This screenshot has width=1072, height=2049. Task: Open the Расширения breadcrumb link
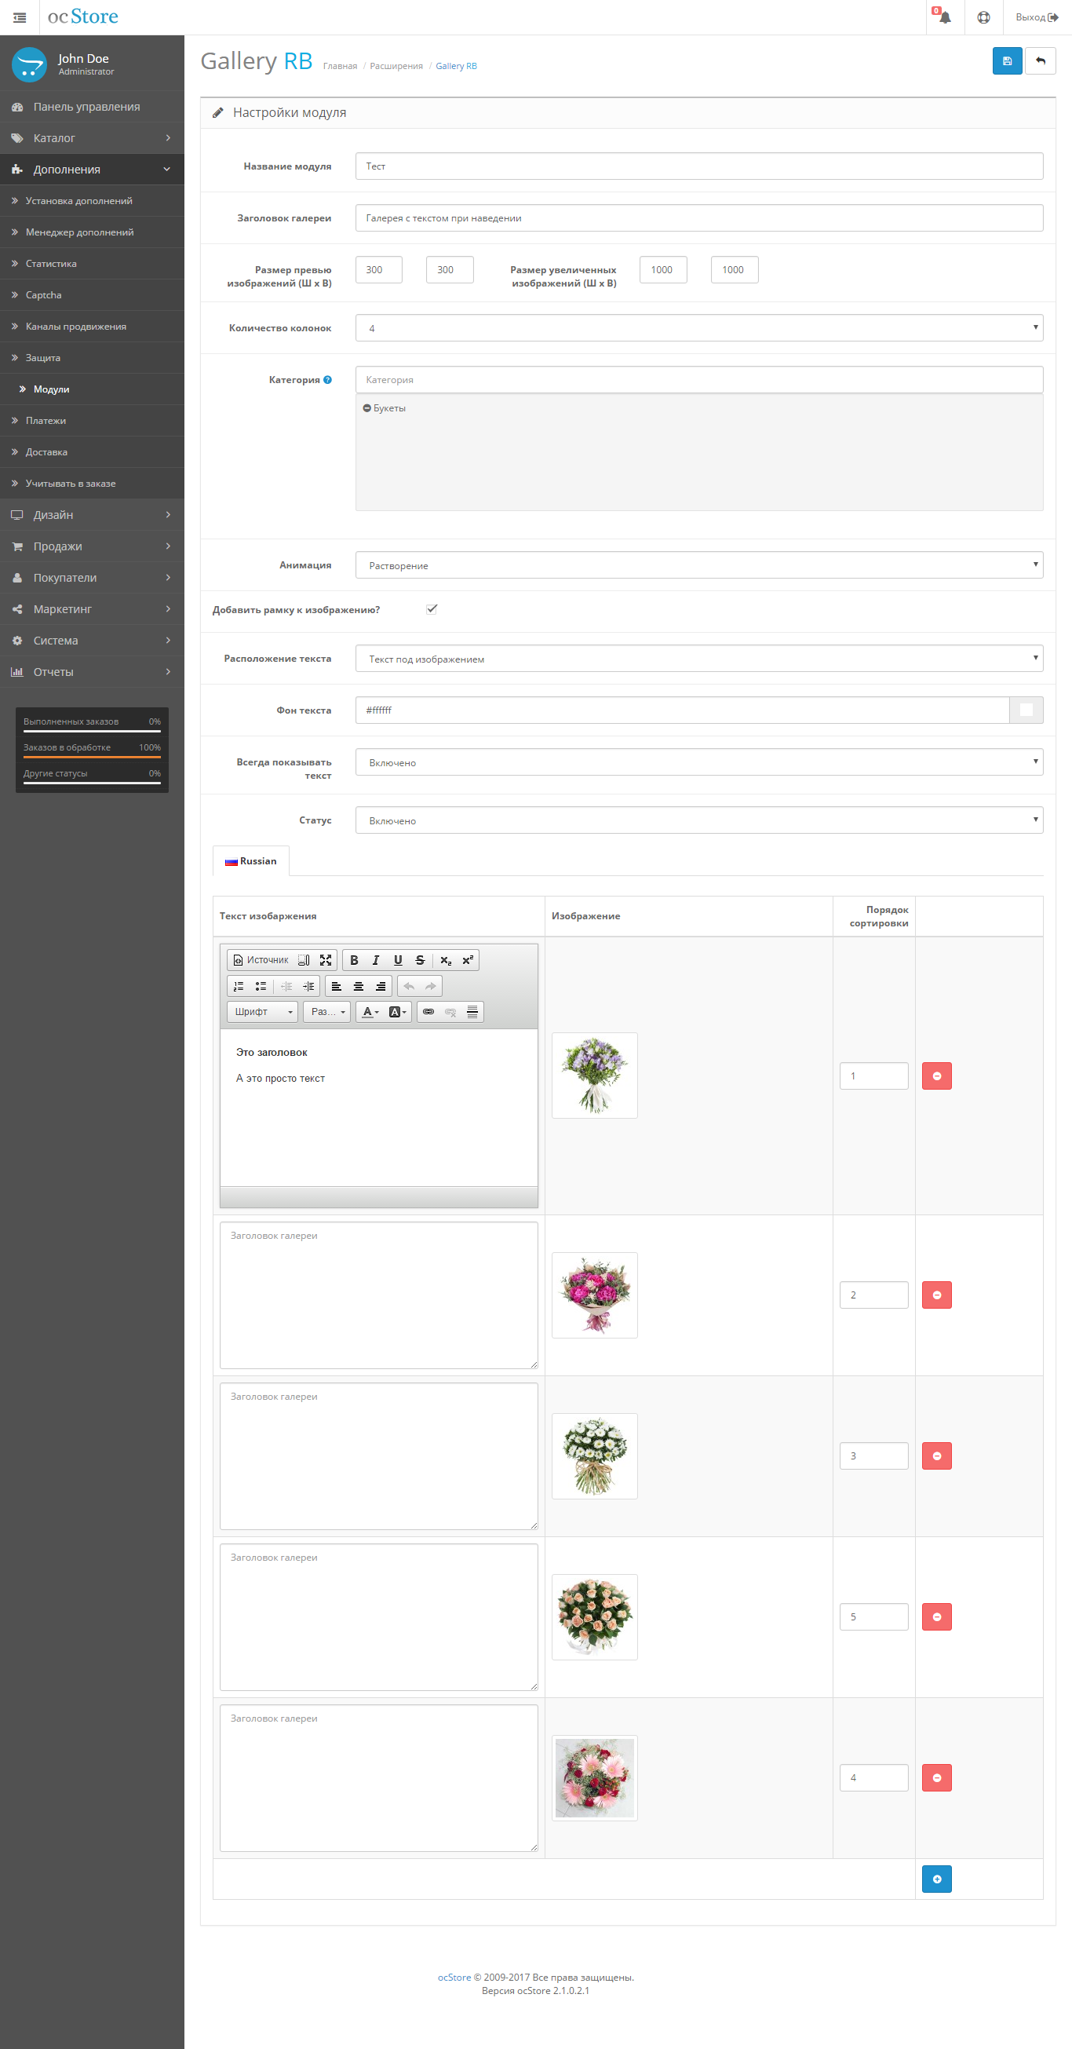(x=396, y=66)
